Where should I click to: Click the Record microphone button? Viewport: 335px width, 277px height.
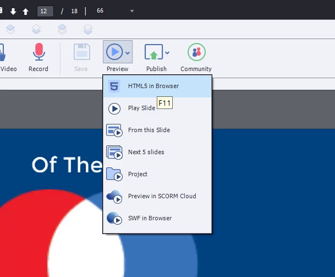(x=39, y=52)
